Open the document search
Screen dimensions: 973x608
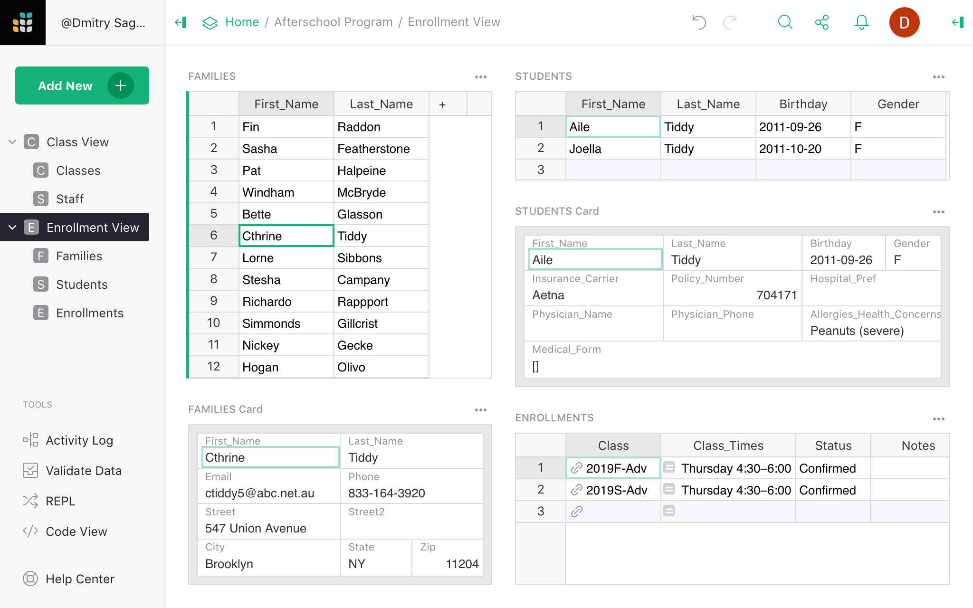[x=784, y=22]
